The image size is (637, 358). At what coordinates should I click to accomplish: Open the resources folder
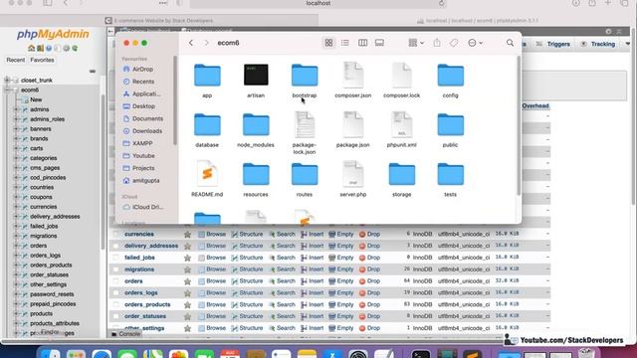point(256,174)
